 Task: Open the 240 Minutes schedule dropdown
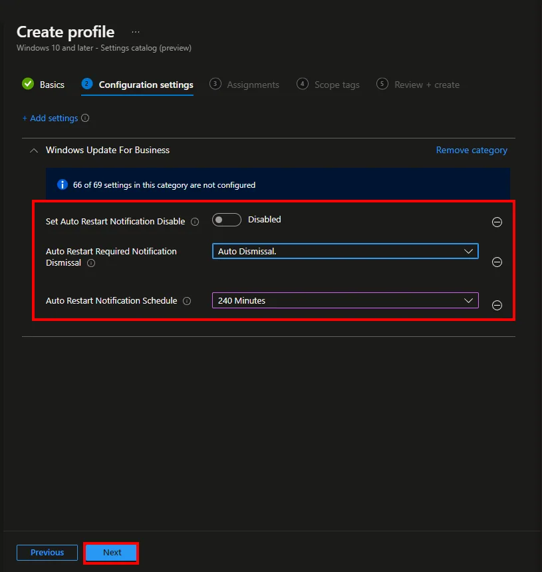(345, 300)
